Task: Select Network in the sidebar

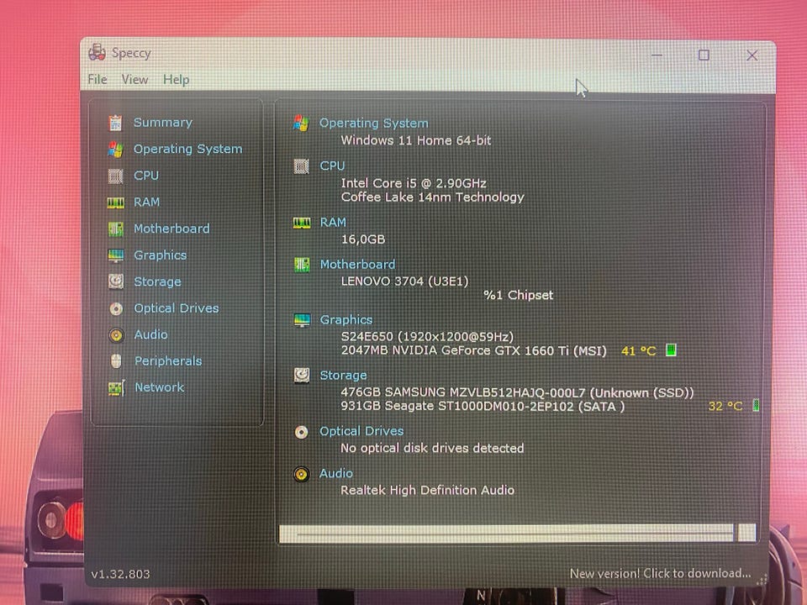Action: [x=159, y=387]
